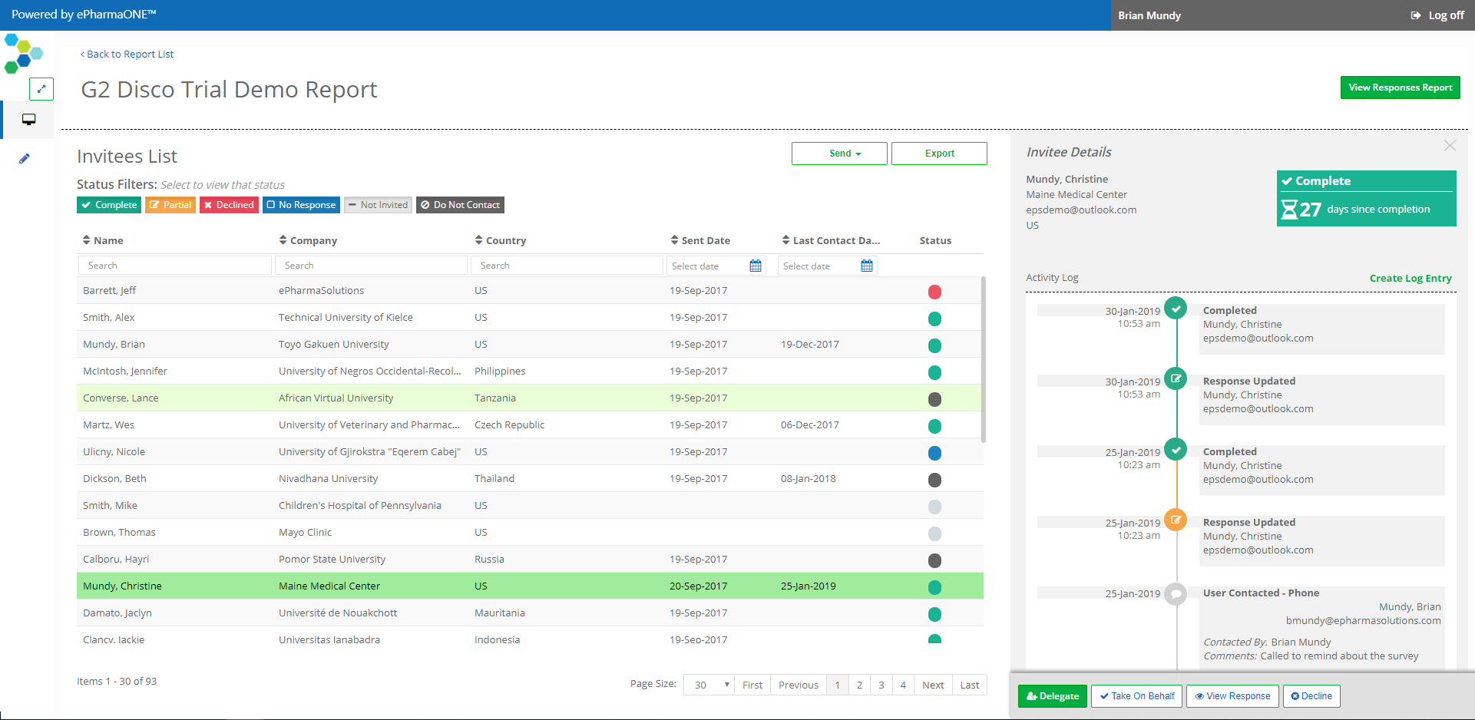Click the green status dot for Smith, Alex
This screenshot has height=720, width=1475.
click(934, 319)
